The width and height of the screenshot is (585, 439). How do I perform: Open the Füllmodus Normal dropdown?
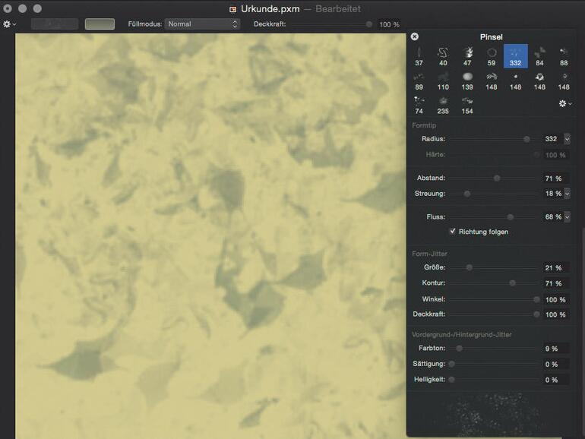click(x=202, y=24)
